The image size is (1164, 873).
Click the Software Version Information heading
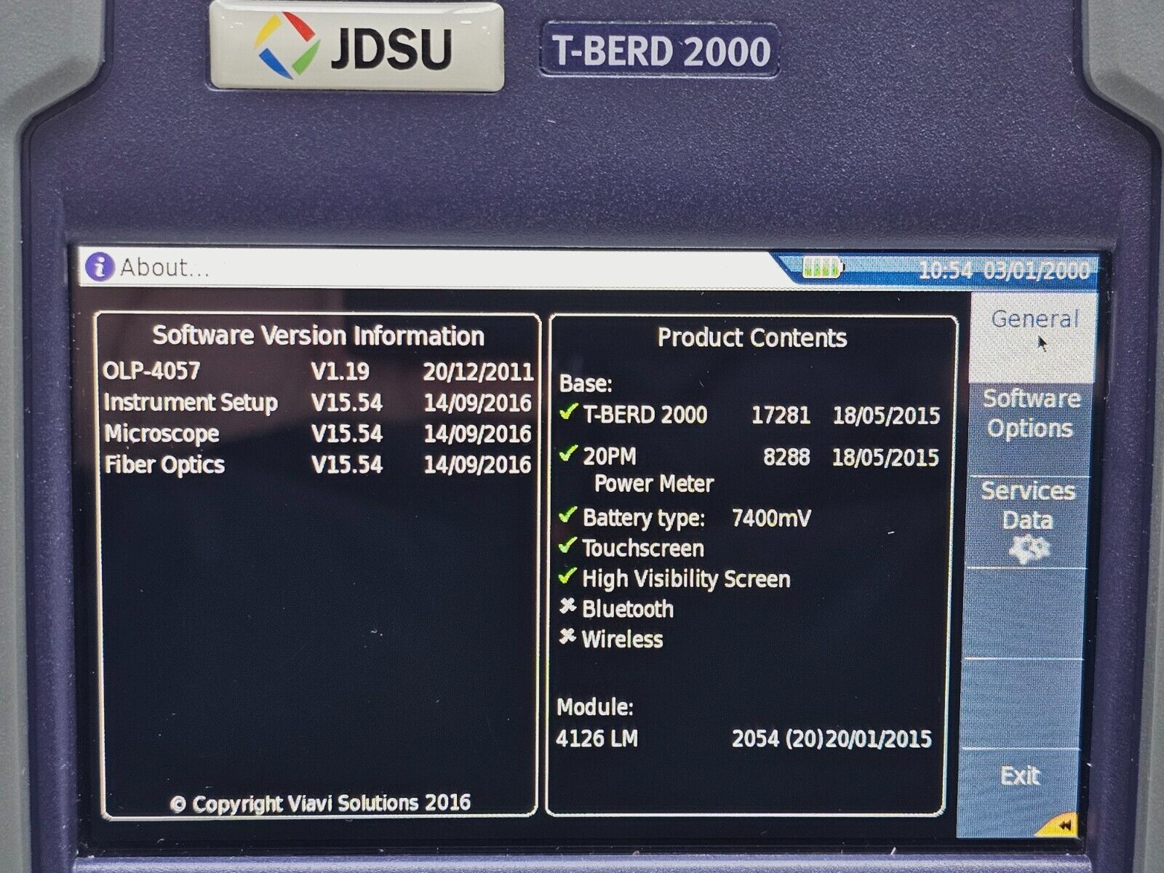(319, 336)
